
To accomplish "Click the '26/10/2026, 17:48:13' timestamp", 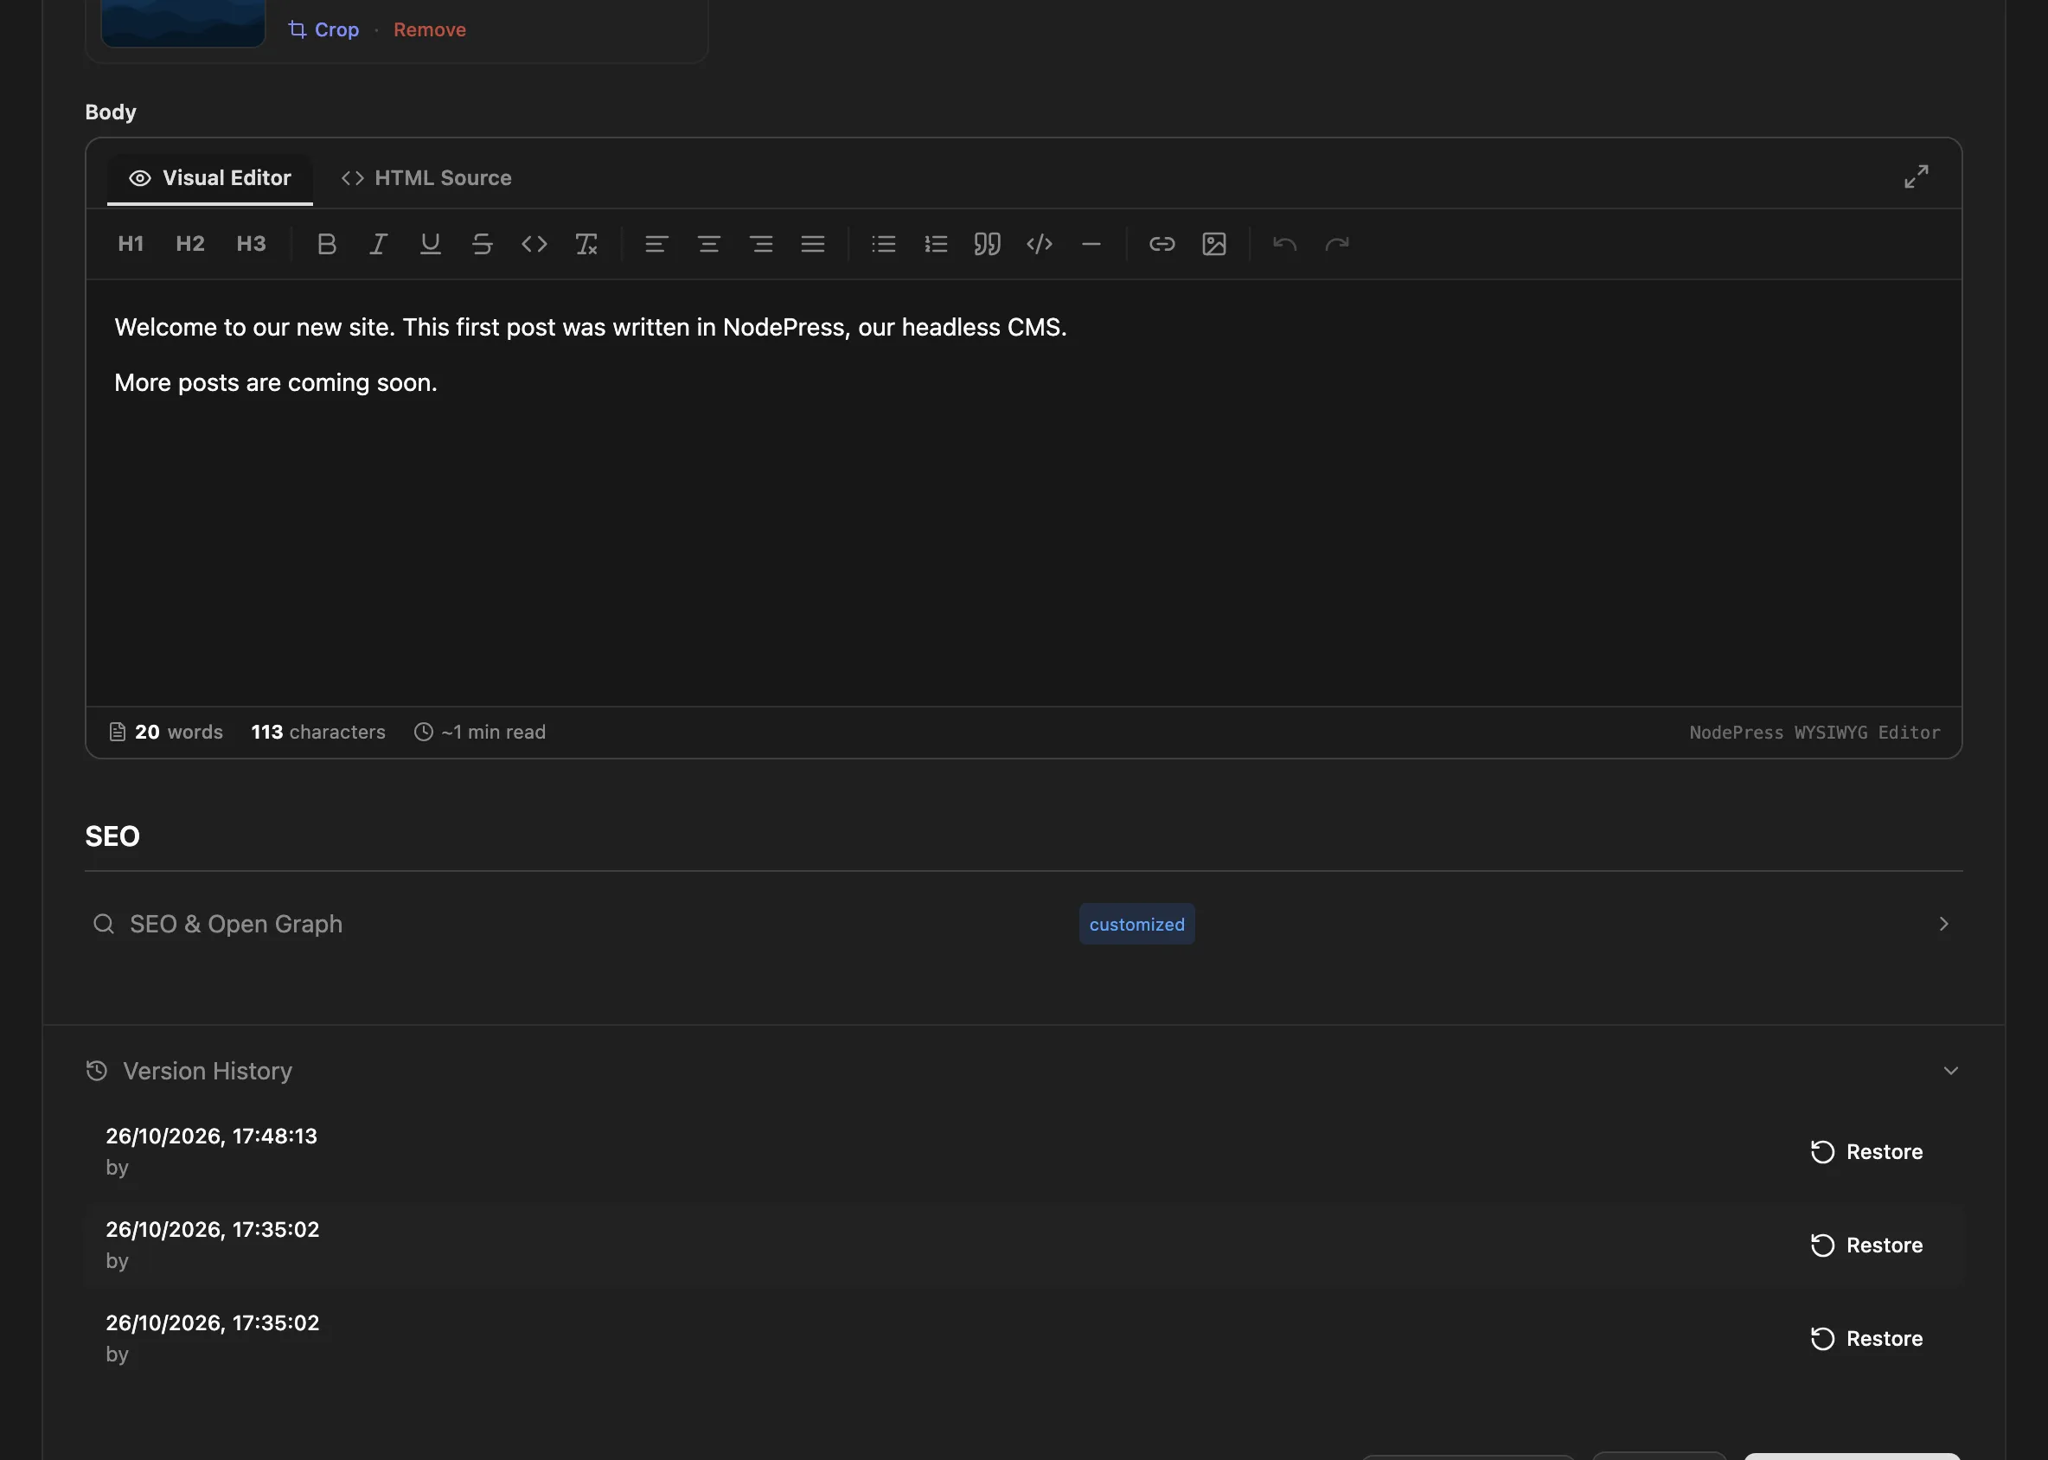I will tap(211, 1137).
